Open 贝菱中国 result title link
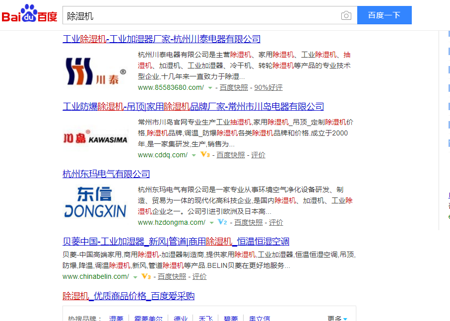450x321 pixels. coord(176,242)
